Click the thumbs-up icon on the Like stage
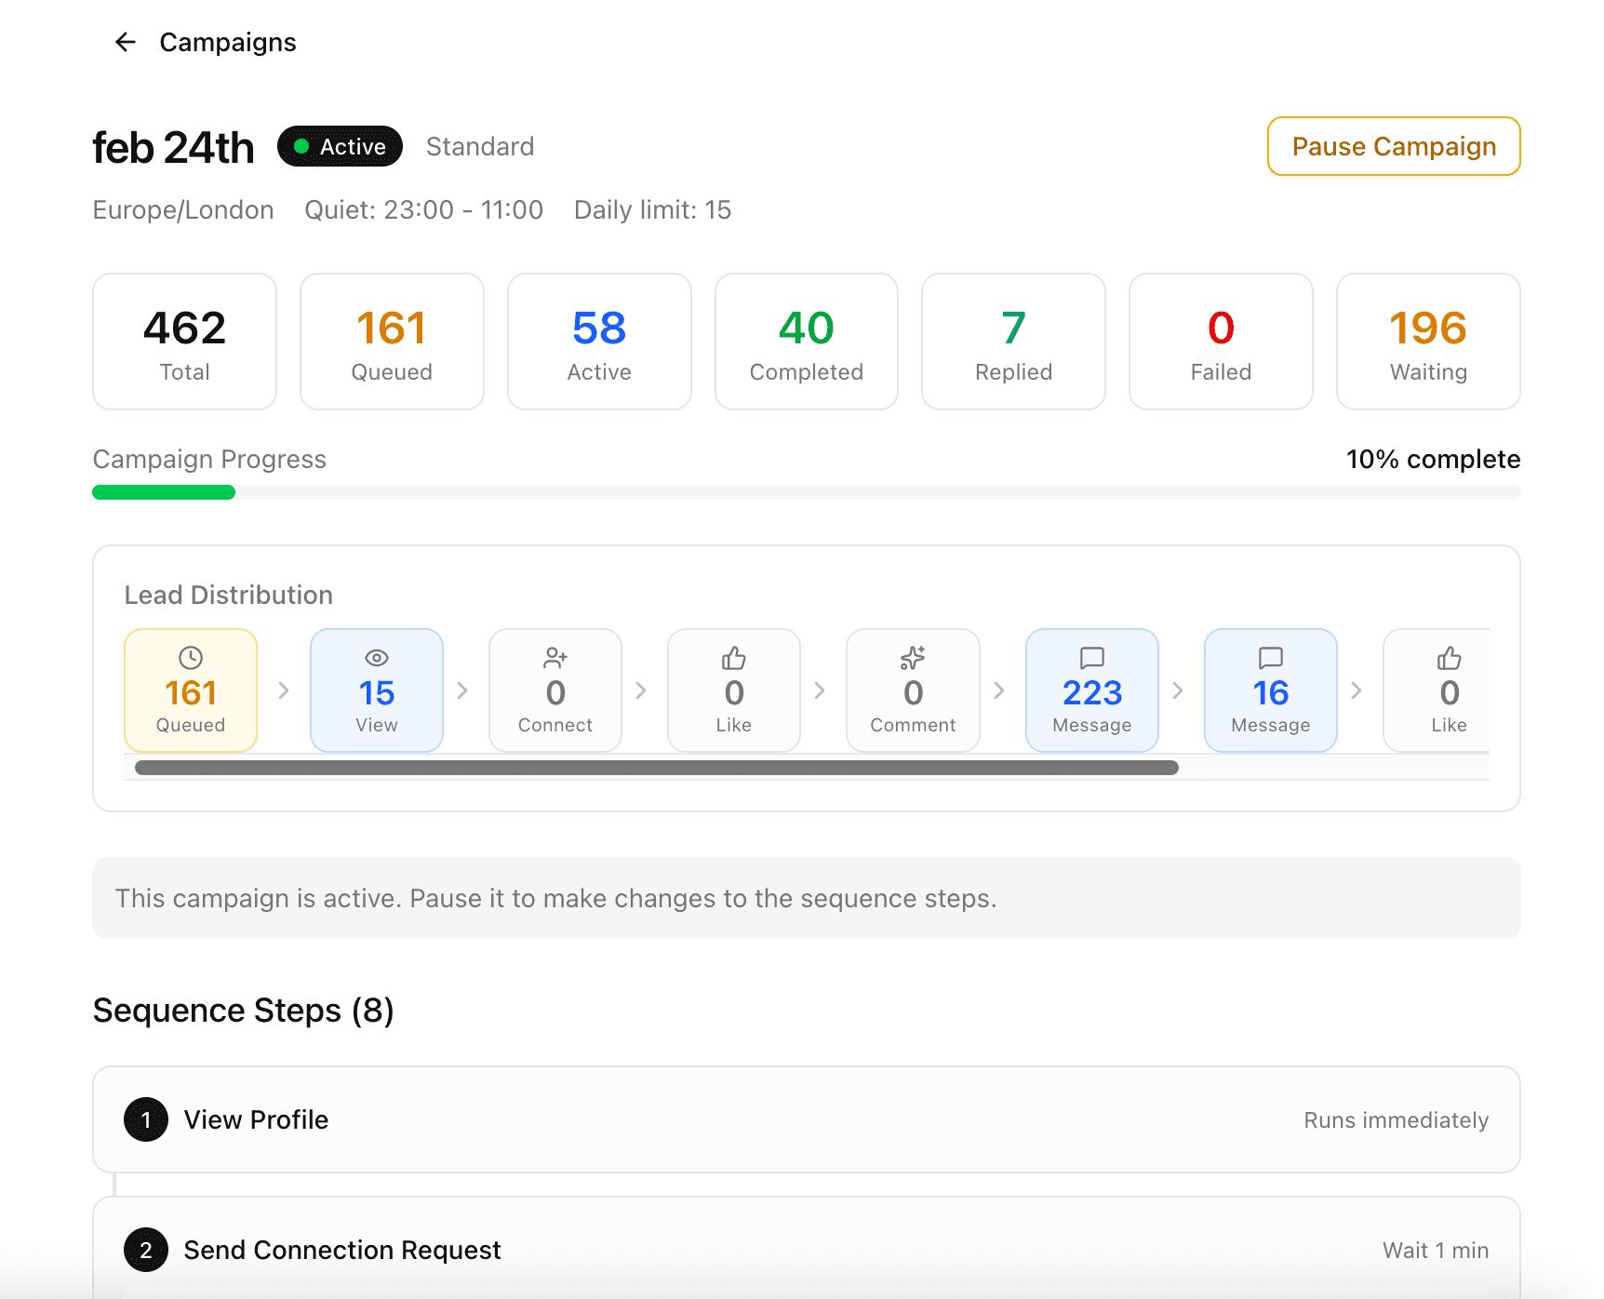This screenshot has width=1604, height=1299. point(733,658)
